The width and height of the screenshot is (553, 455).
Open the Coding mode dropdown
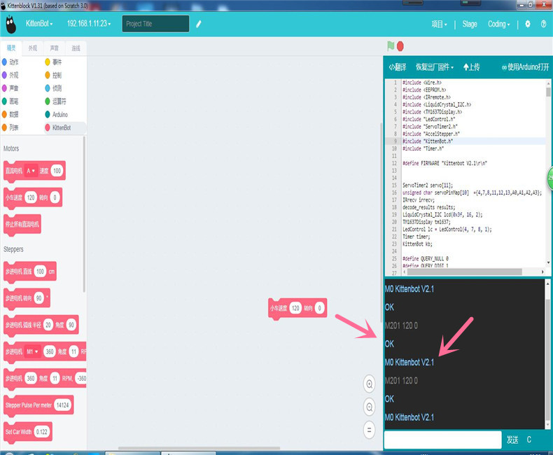499,24
